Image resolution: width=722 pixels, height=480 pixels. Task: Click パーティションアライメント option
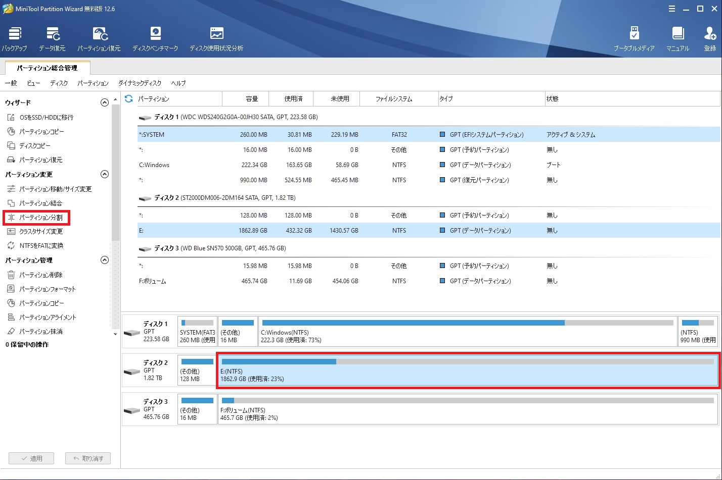pyautogui.click(x=42, y=317)
